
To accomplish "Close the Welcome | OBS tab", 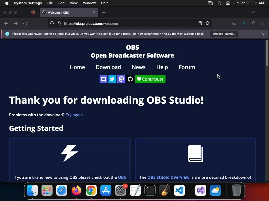I will point(94,12).
